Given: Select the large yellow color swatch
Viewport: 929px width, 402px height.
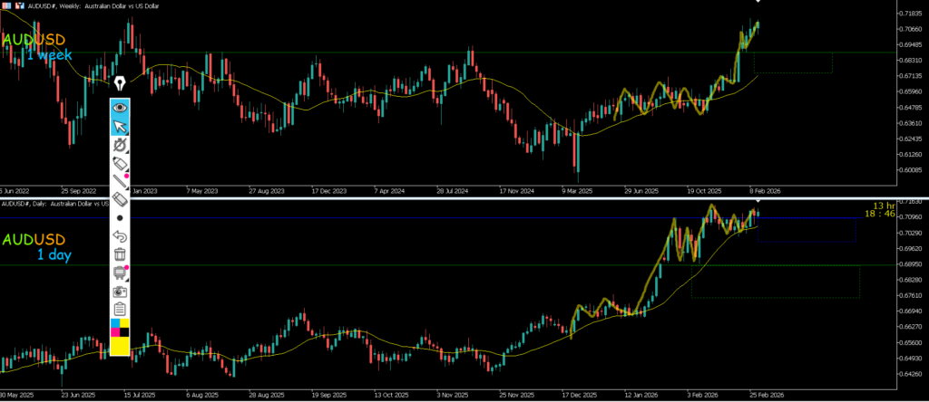Looking at the screenshot, I should [119, 347].
